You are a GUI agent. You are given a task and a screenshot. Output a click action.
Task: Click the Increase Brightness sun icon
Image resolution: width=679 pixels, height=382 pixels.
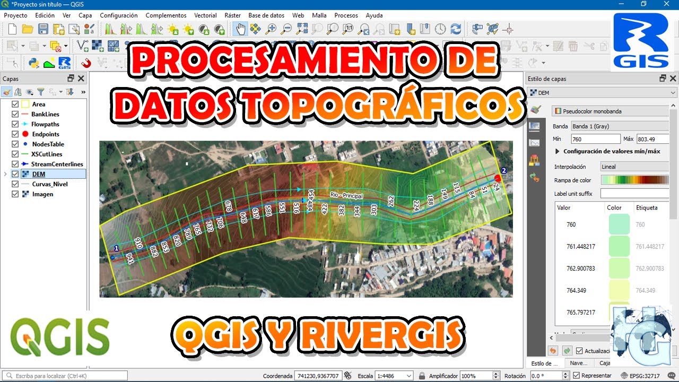click(x=173, y=29)
